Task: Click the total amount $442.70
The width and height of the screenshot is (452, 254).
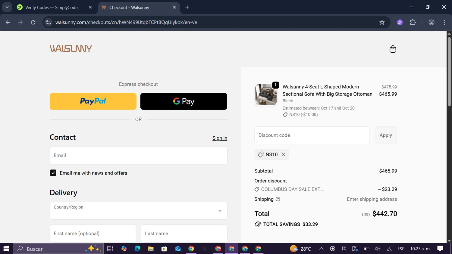Action: [x=385, y=214]
